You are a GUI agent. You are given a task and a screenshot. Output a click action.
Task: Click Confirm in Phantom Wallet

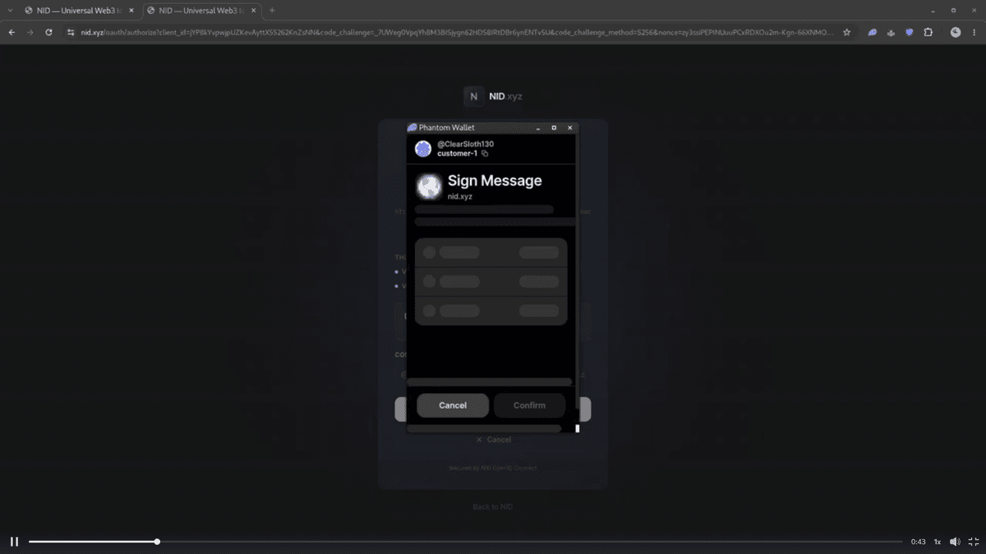pos(529,405)
